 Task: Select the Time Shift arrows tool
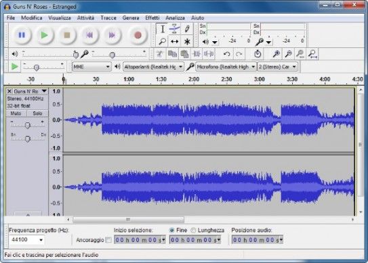[174, 41]
